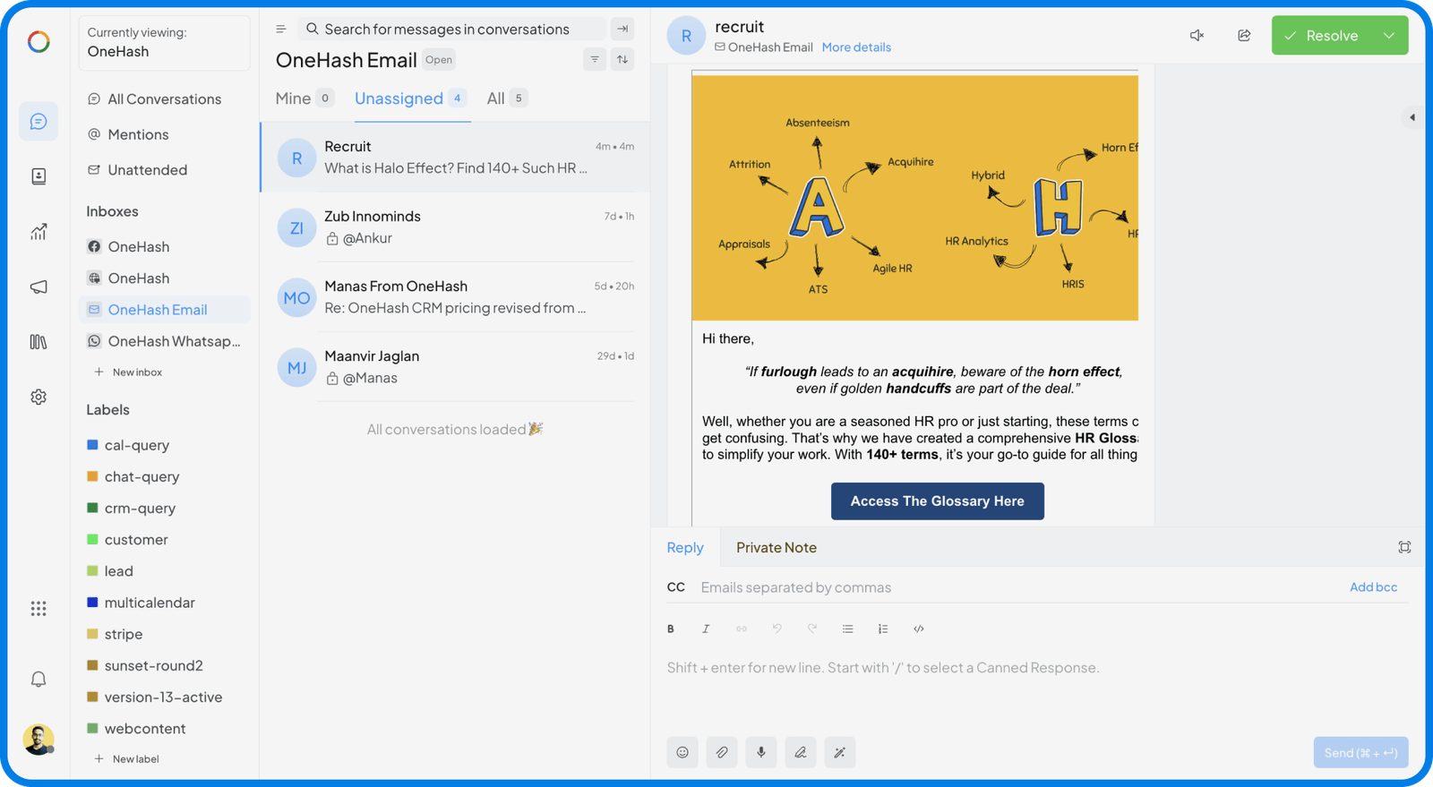Click Access The Glossary Here button
This screenshot has height=787, width=1433.
pos(937,501)
